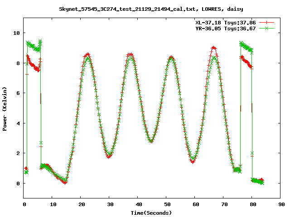
Task: Click x-axis tick label 80
Action: pyautogui.click(x=253, y=204)
